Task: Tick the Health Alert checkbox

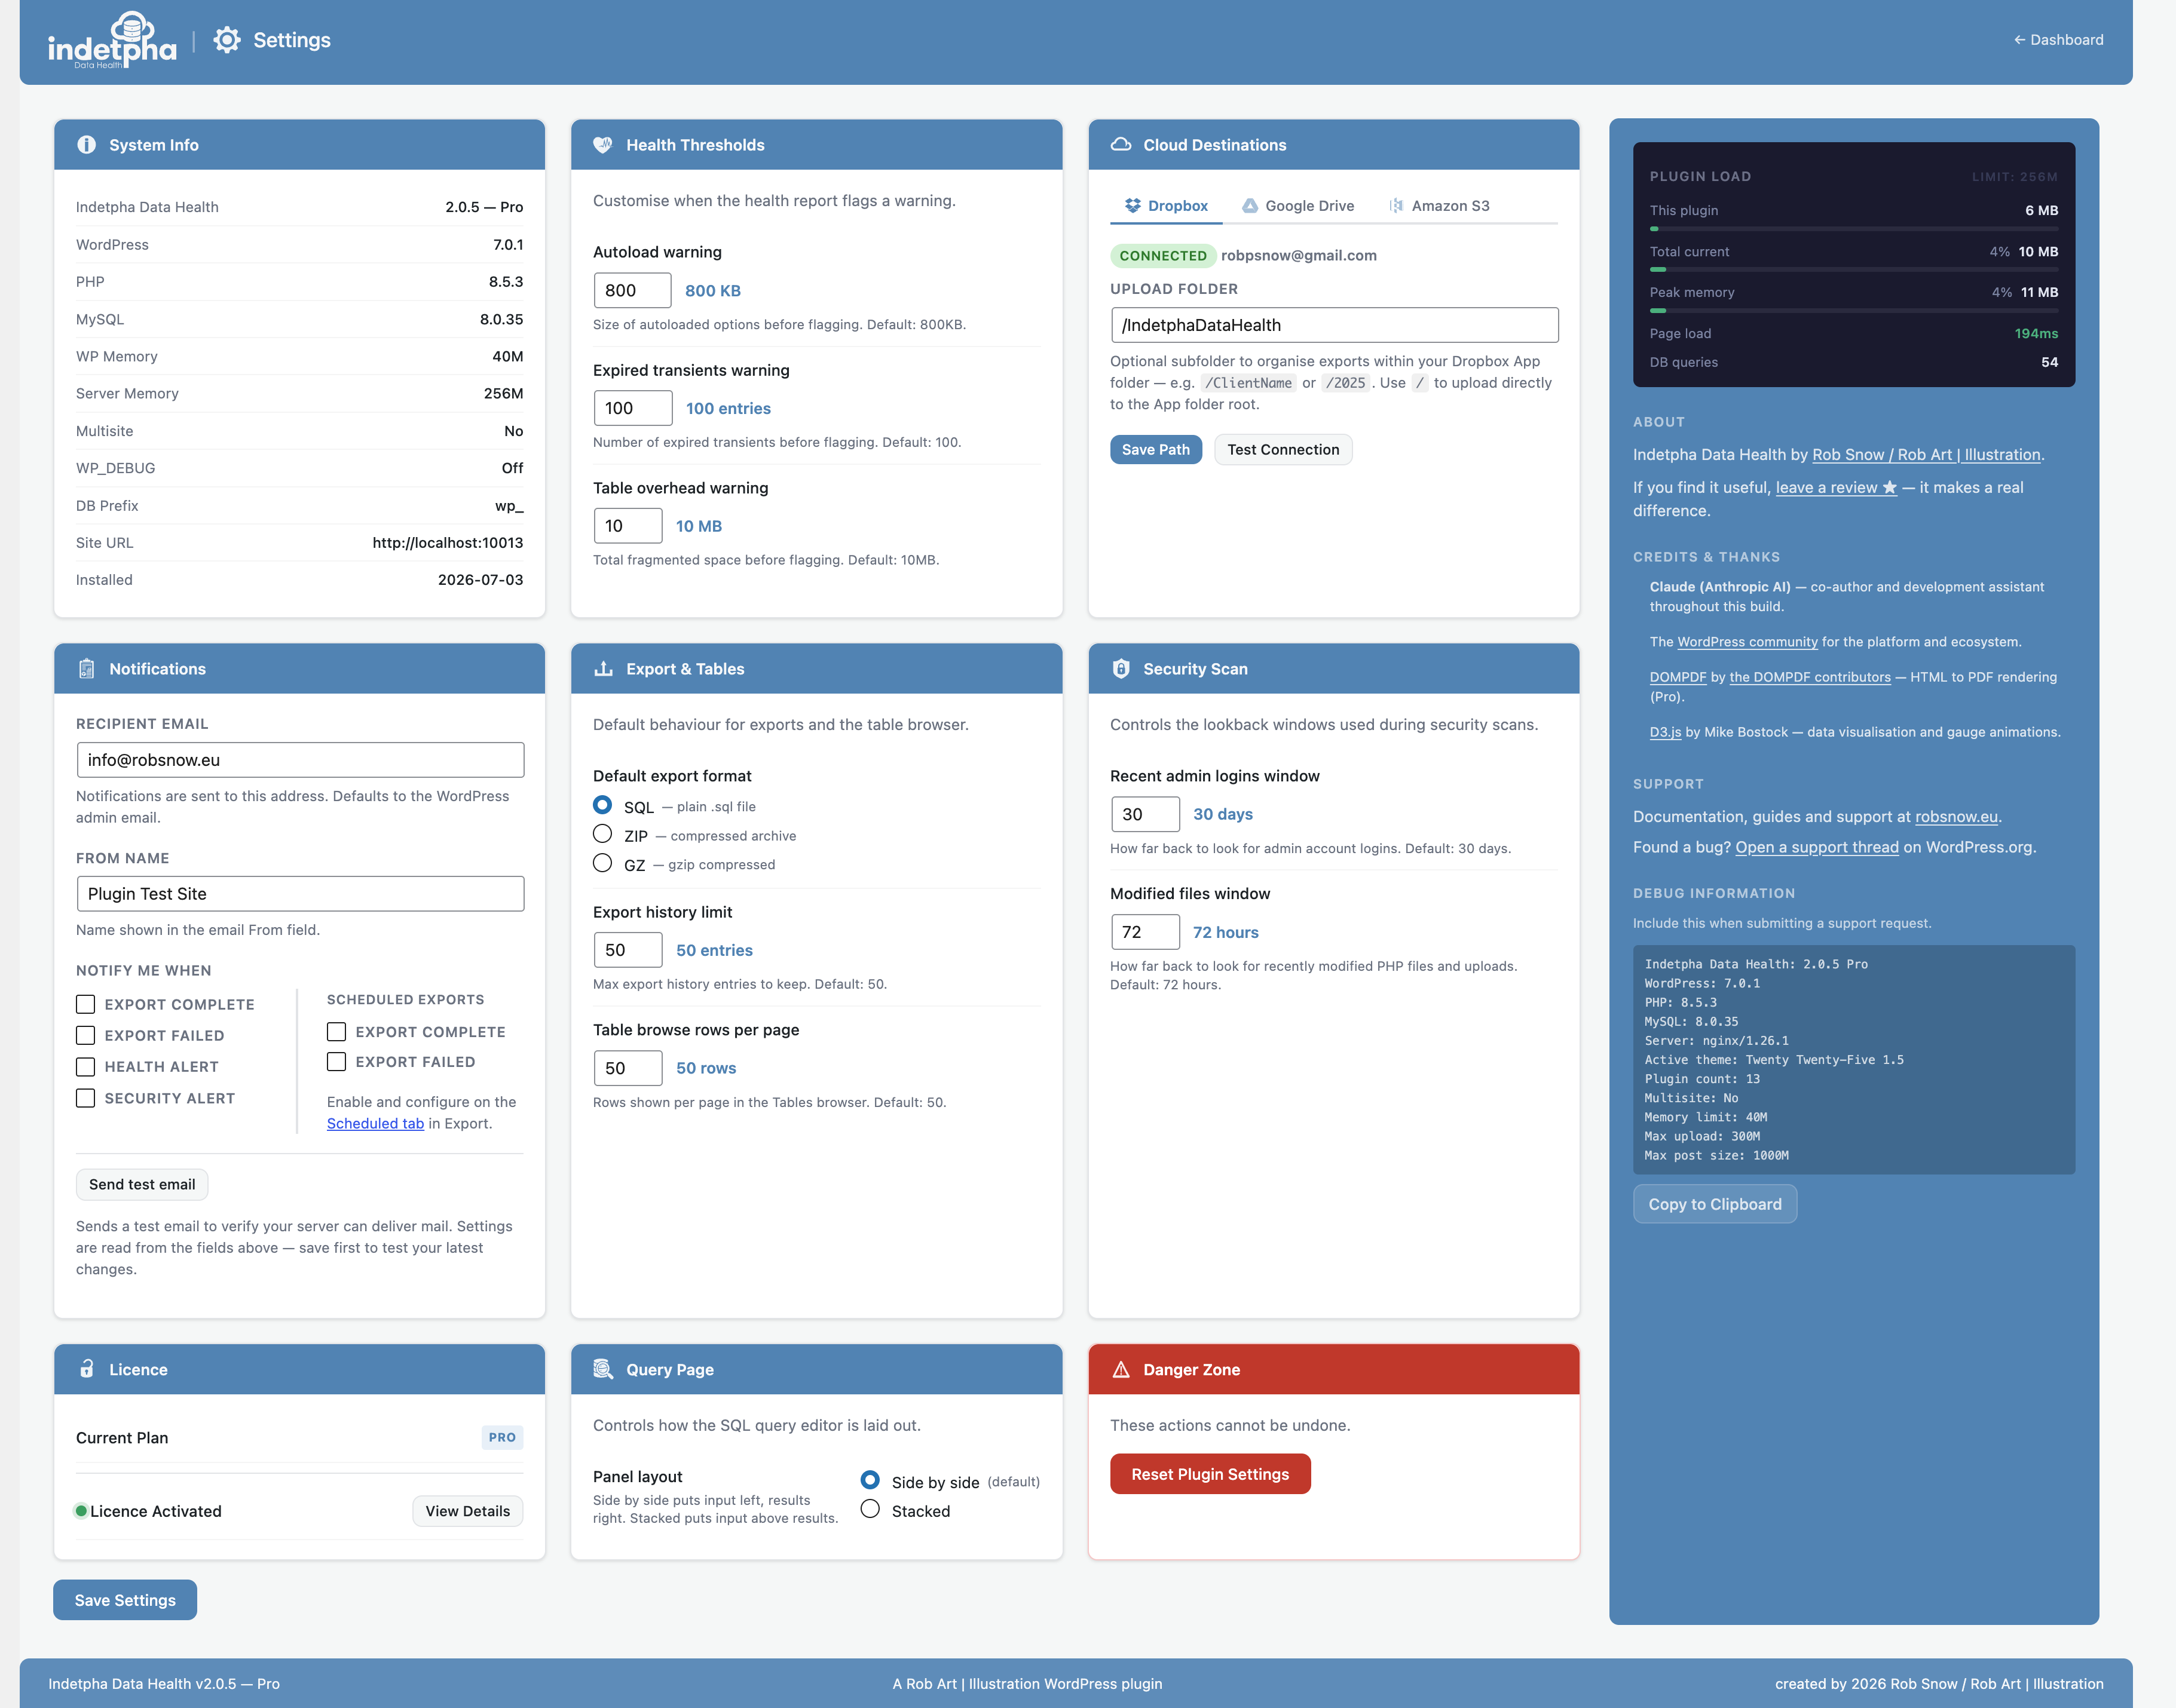Action: (86, 1067)
